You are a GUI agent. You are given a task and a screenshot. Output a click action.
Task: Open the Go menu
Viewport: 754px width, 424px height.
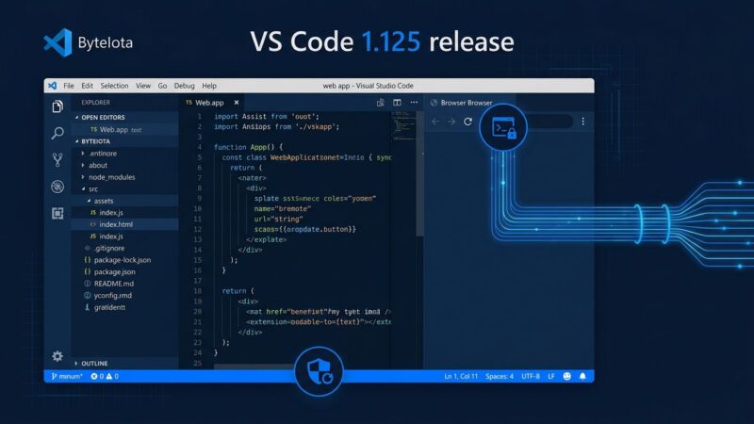[162, 86]
